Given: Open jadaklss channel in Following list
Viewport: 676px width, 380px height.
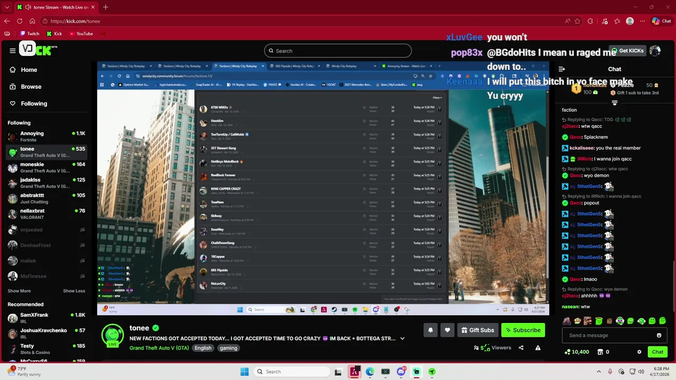Looking at the screenshot, I should [x=46, y=183].
